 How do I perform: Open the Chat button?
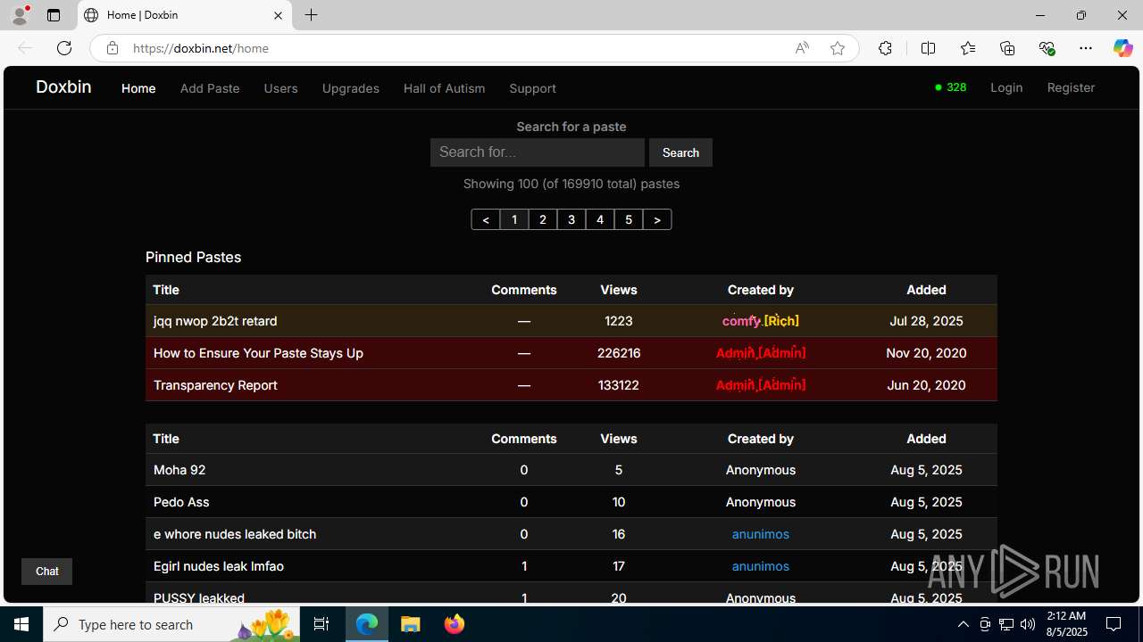point(46,572)
